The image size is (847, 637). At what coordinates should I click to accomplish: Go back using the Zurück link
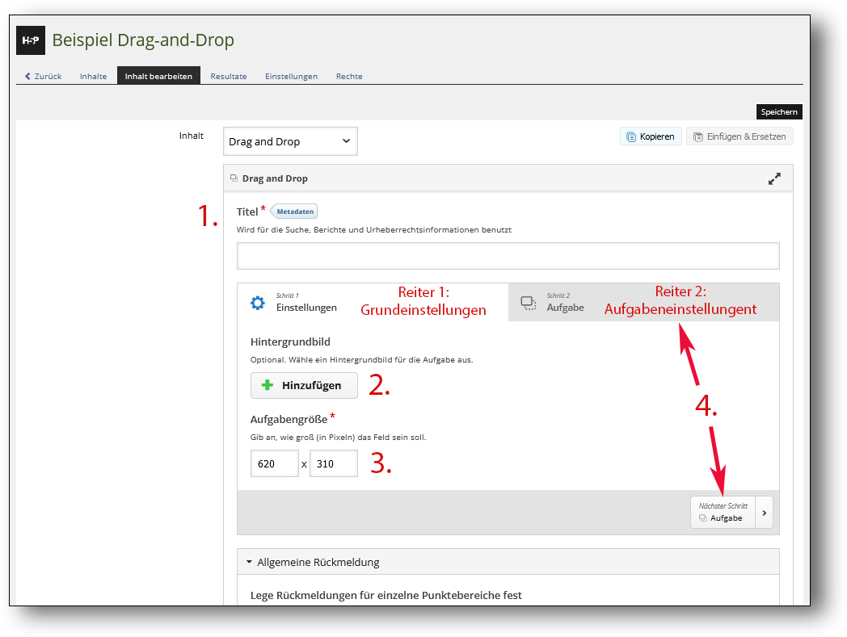[44, 76]
